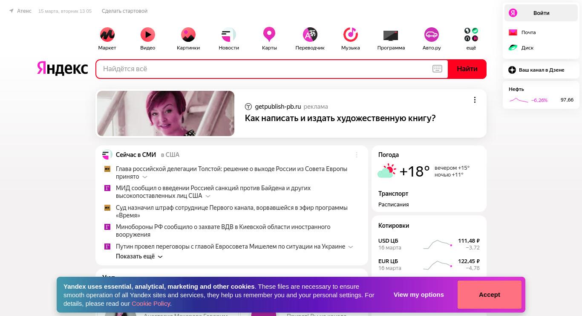Open the Музыка service icon
The image size is (582, 316).
[x=351, y=35]
